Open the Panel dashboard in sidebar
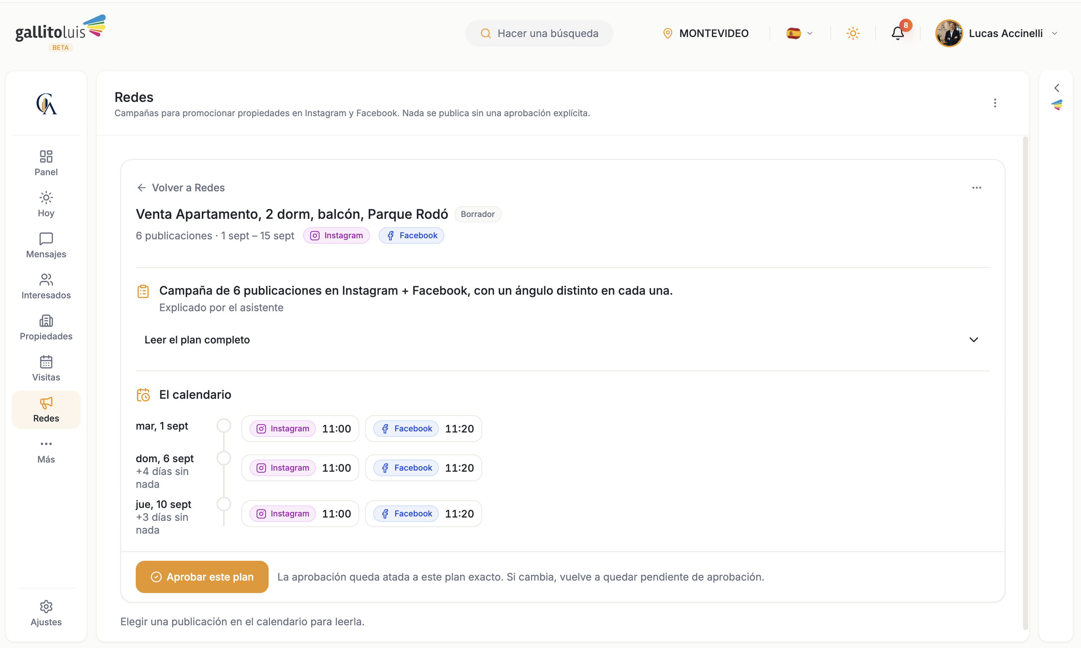The image size is (1081, 648). (46, 163)
